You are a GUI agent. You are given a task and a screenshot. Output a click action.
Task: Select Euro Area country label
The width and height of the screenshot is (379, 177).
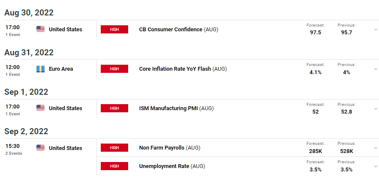tap(61, 69)
